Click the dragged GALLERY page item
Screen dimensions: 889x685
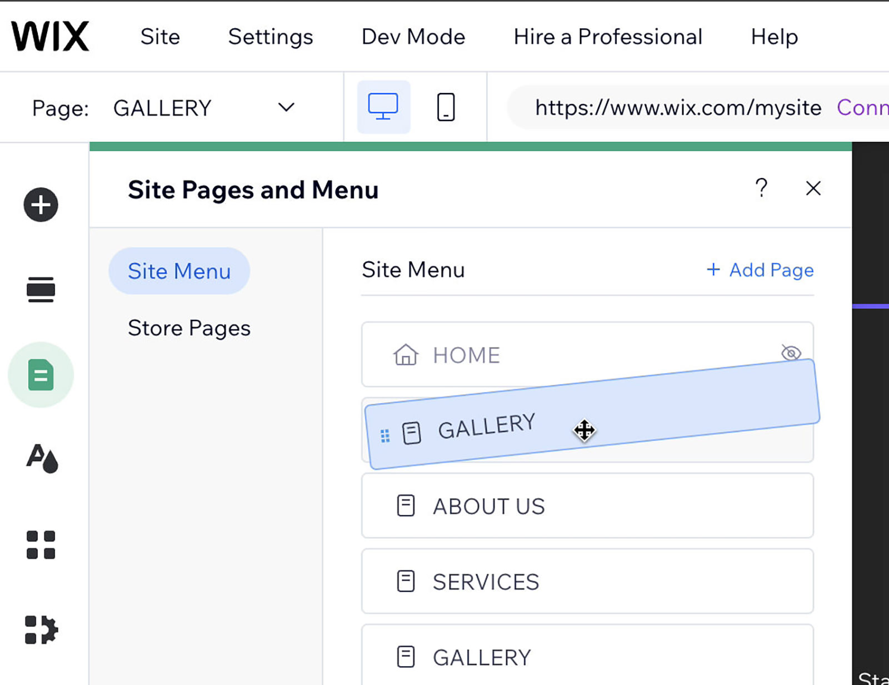(592, 415)
